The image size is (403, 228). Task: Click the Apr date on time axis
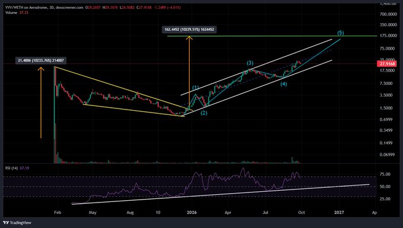point(228,213)
